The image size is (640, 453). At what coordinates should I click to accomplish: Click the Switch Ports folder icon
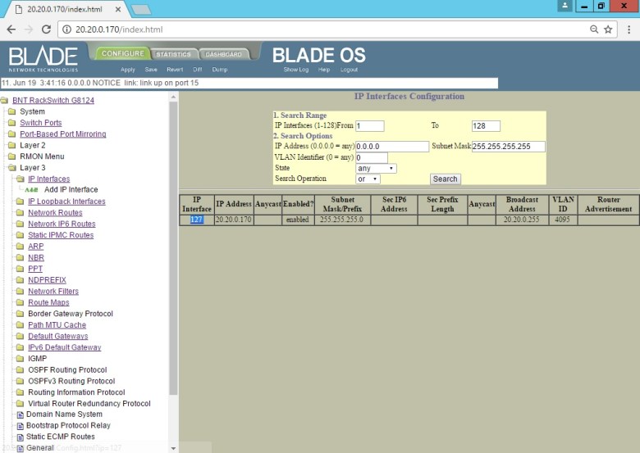[x=11, y=123]
